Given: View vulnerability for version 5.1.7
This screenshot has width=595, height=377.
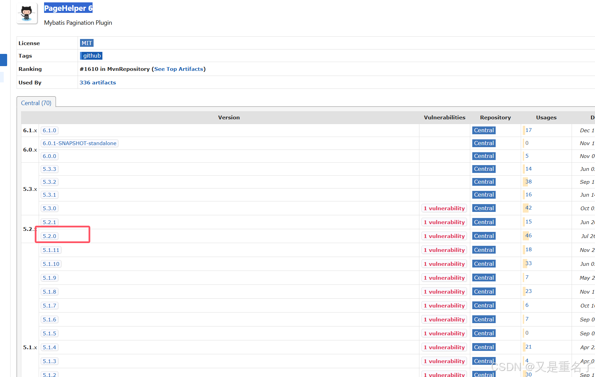Looking at the screenshot, I should (444, 305).
